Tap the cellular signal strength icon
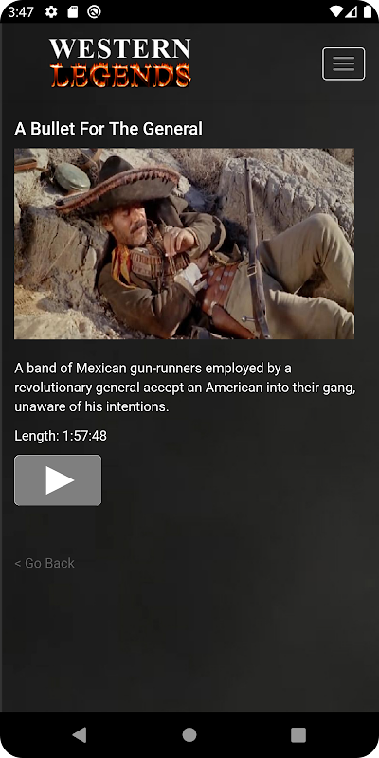 352,12
